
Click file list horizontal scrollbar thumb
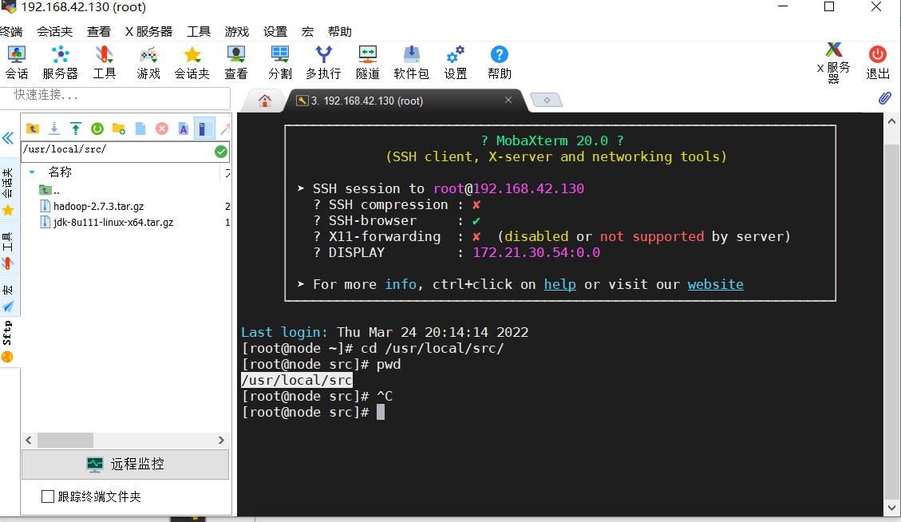(65, 441)
